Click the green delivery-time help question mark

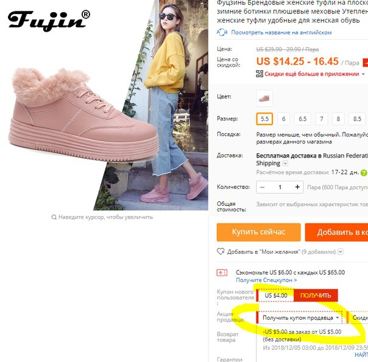(364, 173)
